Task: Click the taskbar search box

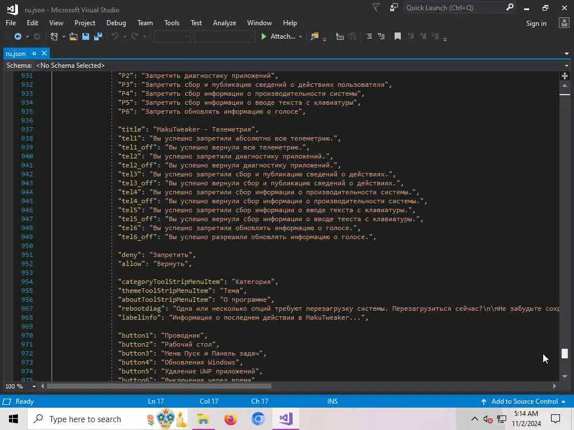Action: click(x=108, y=419)
